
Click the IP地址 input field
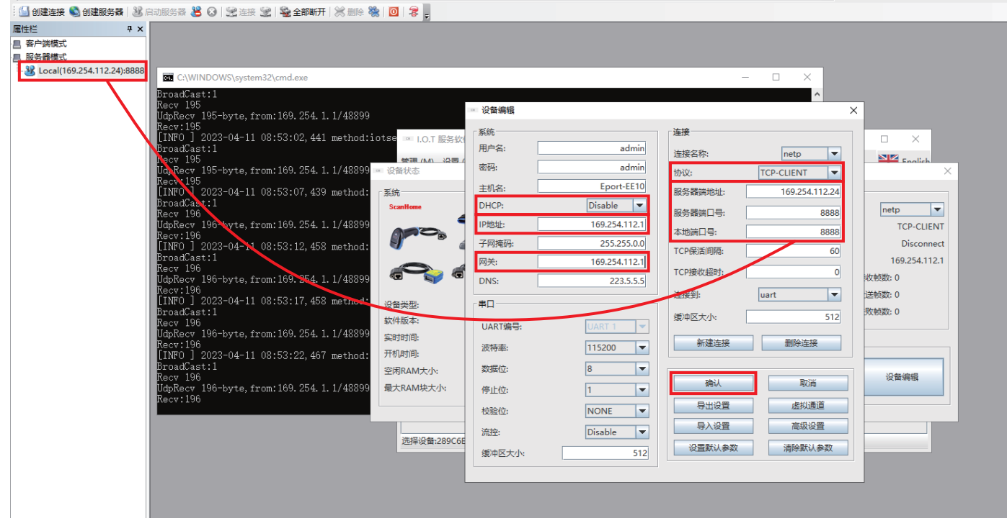click(592, 224)
